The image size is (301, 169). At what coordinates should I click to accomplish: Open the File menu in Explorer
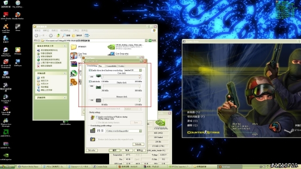tap(37, 31)
